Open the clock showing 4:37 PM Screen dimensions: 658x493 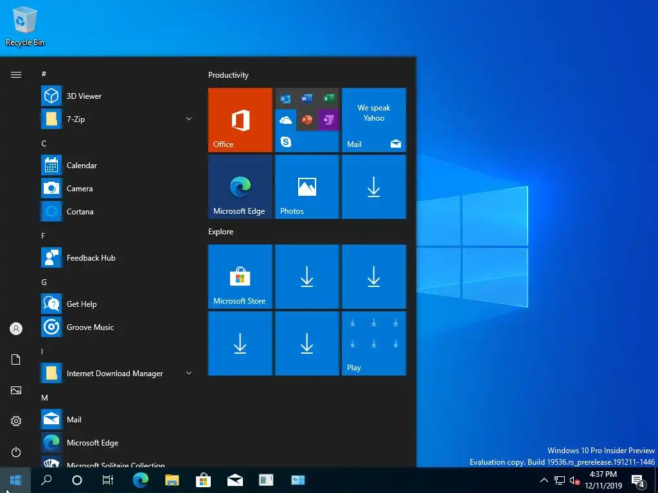603,480
